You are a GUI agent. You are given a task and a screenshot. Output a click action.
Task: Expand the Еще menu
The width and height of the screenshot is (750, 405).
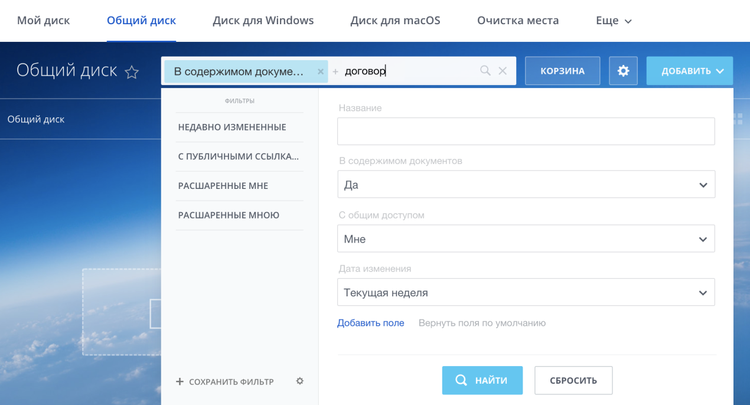coord(614,21)
